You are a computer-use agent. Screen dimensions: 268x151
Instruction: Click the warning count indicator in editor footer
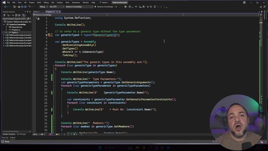[58, 134]
